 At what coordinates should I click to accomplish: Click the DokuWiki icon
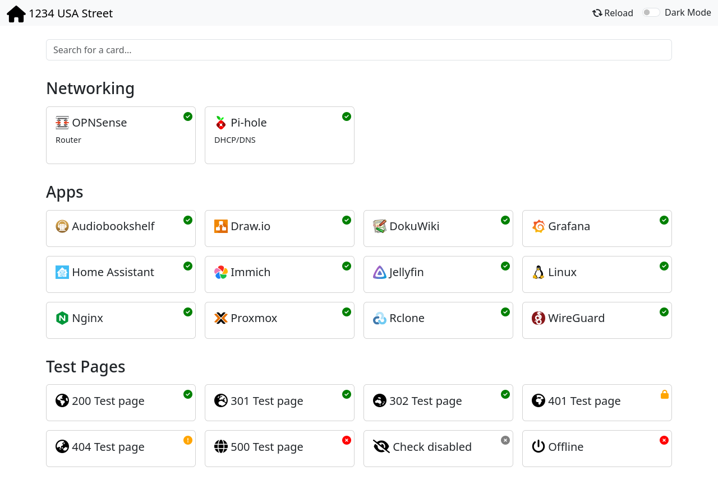tap(380, 226)
